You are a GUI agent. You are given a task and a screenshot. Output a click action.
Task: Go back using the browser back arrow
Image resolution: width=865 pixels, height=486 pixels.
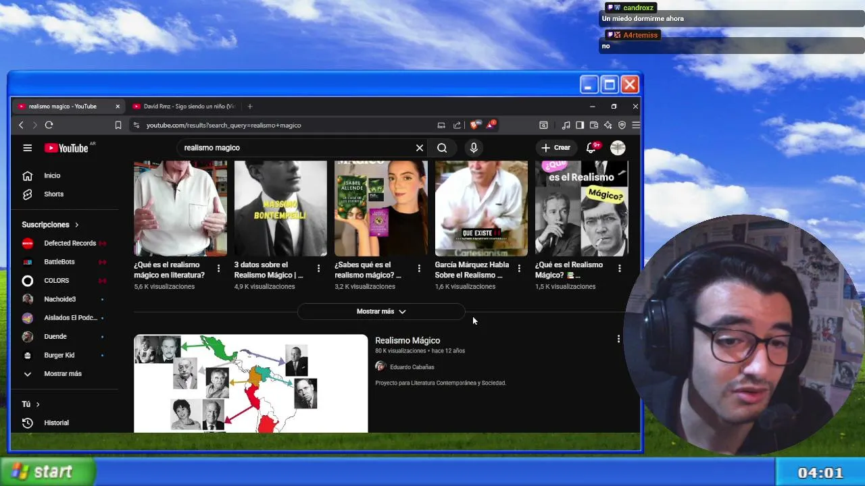point(21,125)
